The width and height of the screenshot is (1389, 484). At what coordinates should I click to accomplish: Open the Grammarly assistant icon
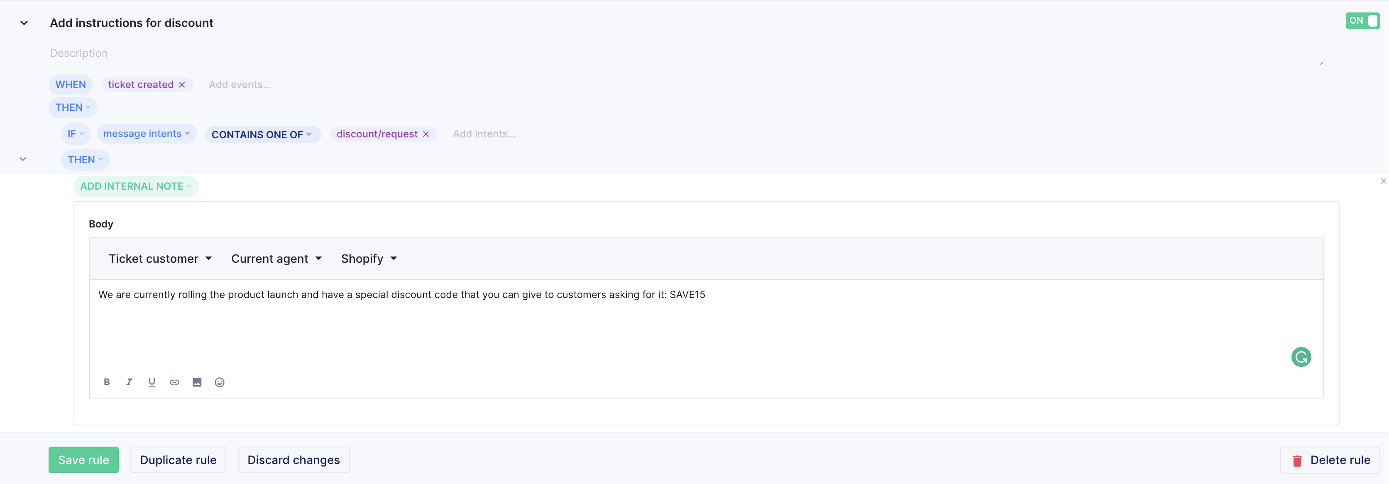coord(1301,357)
